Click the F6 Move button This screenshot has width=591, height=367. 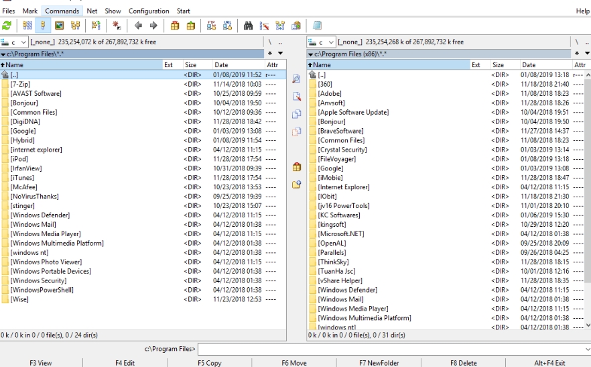pos(294,363)
